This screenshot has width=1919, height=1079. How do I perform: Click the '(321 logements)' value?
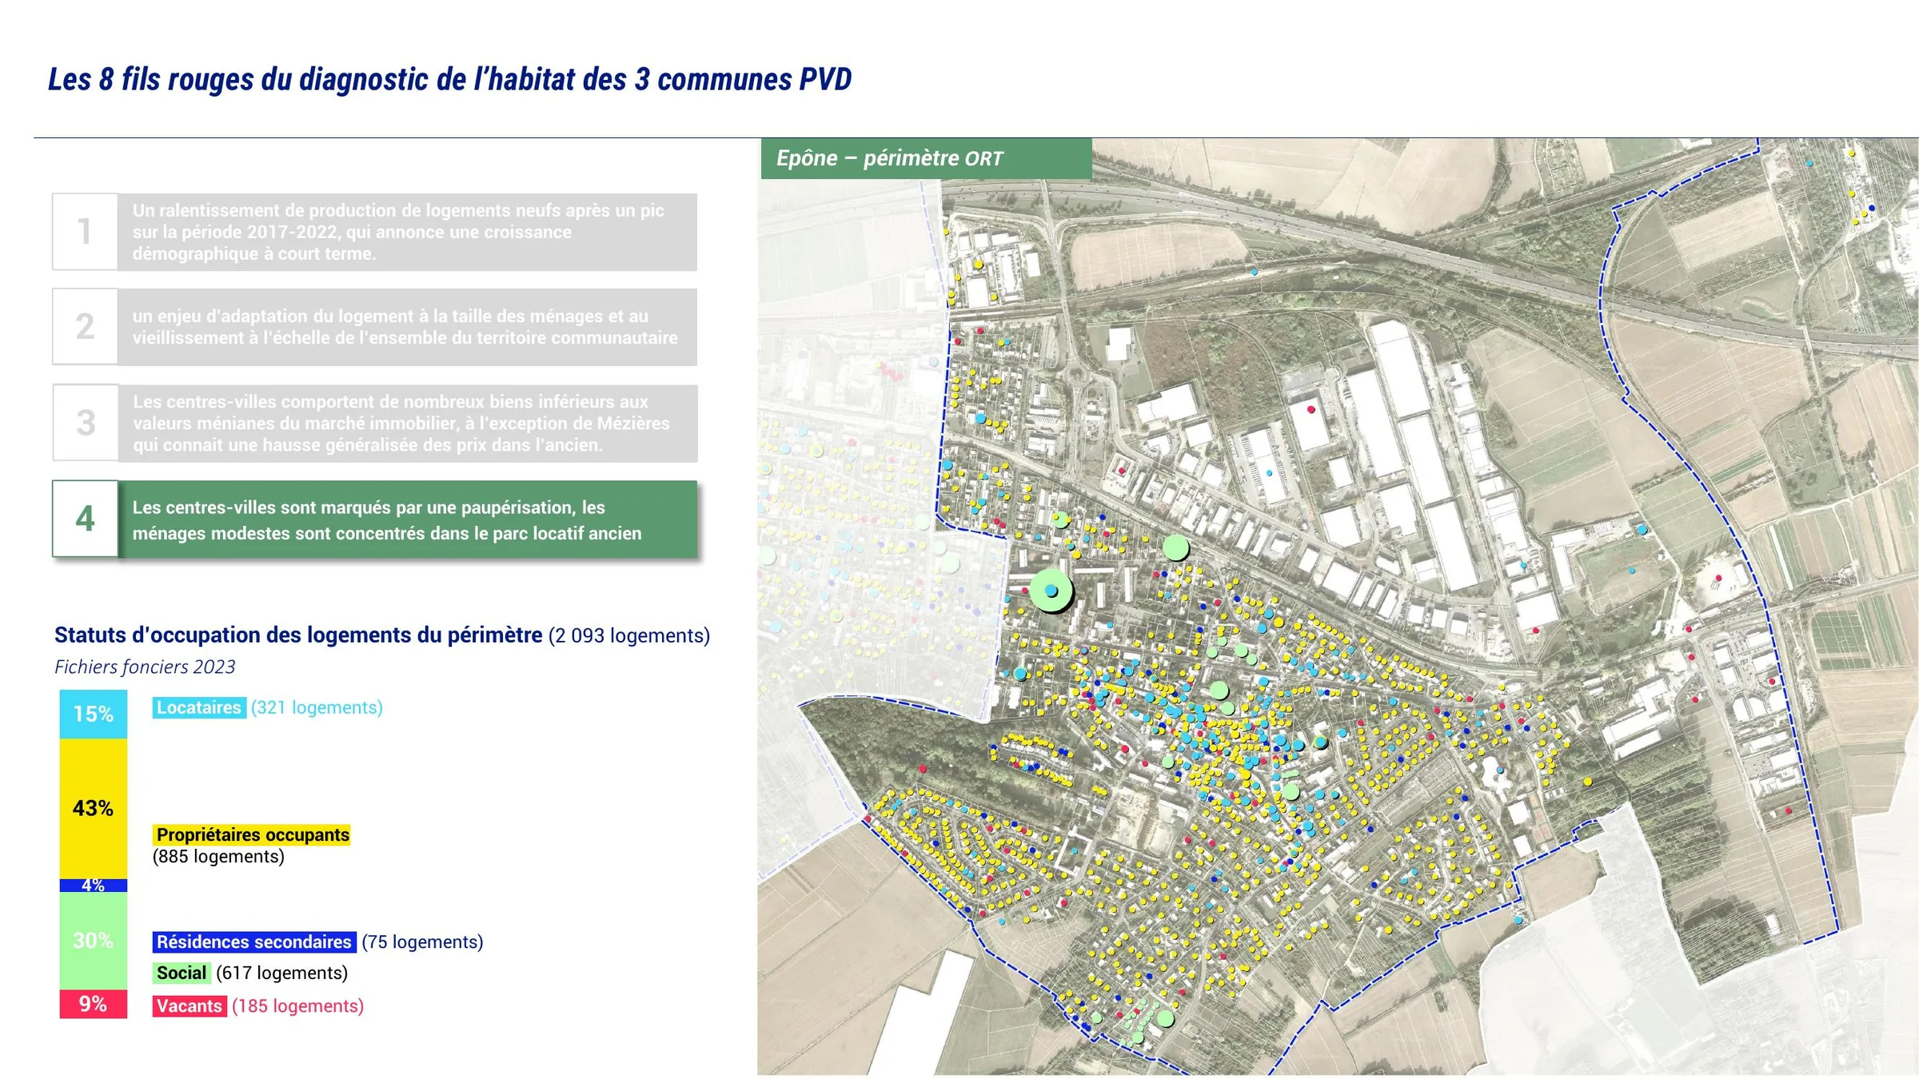pos(317,707)
